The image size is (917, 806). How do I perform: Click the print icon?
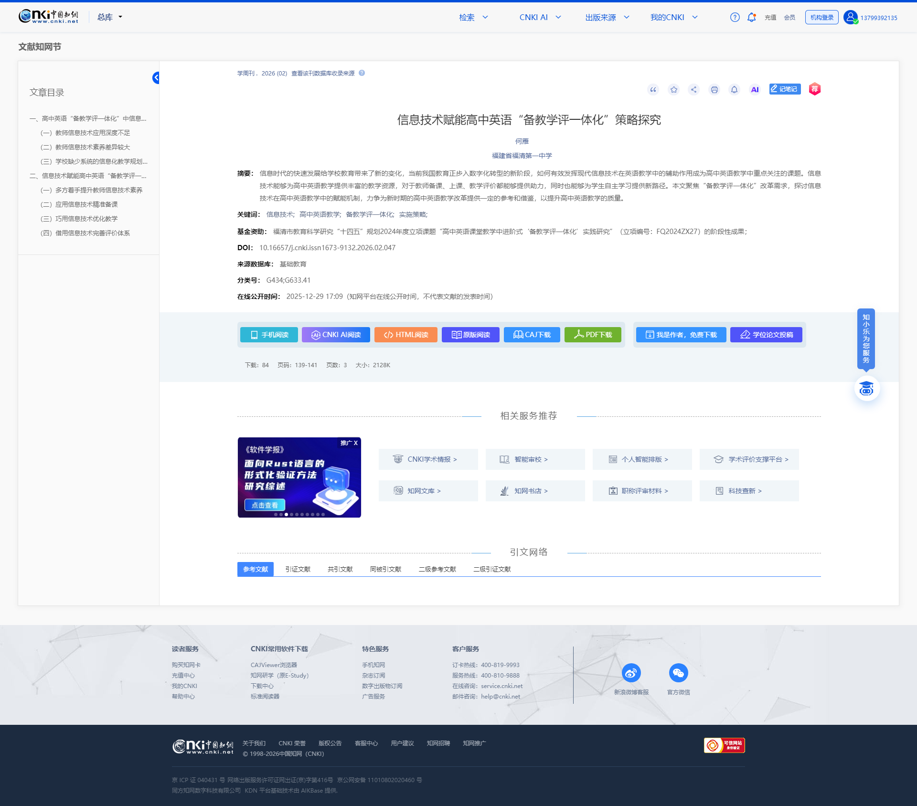(714, 90)
